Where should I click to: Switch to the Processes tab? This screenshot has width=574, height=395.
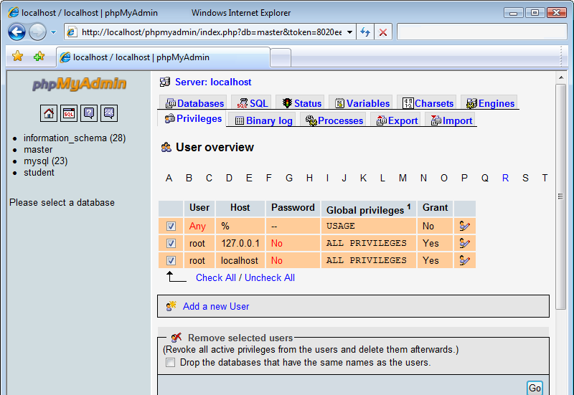(334, 120)
